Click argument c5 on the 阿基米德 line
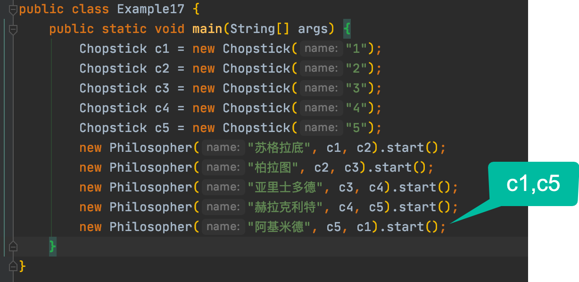This screenshot has width=579, height=282. 334,227
